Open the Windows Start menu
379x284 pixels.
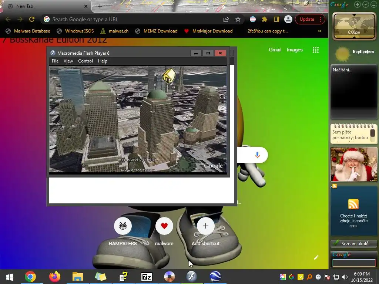10,277
